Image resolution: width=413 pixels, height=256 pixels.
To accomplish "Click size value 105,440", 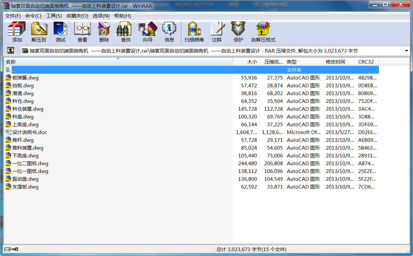I will (x=248, y=155).
